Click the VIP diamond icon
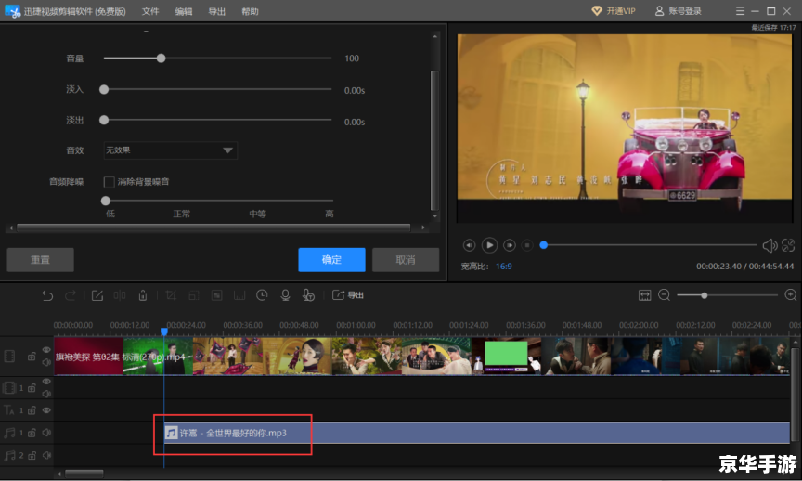 coord(596,11)
